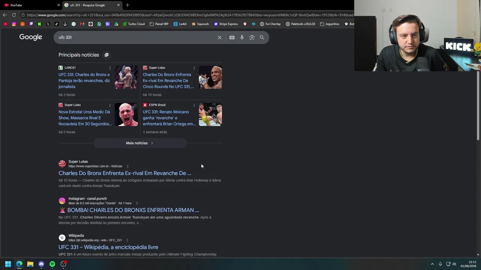Close the YouTube tab
This screenshot has height=270, width=481.
(58, 5)
